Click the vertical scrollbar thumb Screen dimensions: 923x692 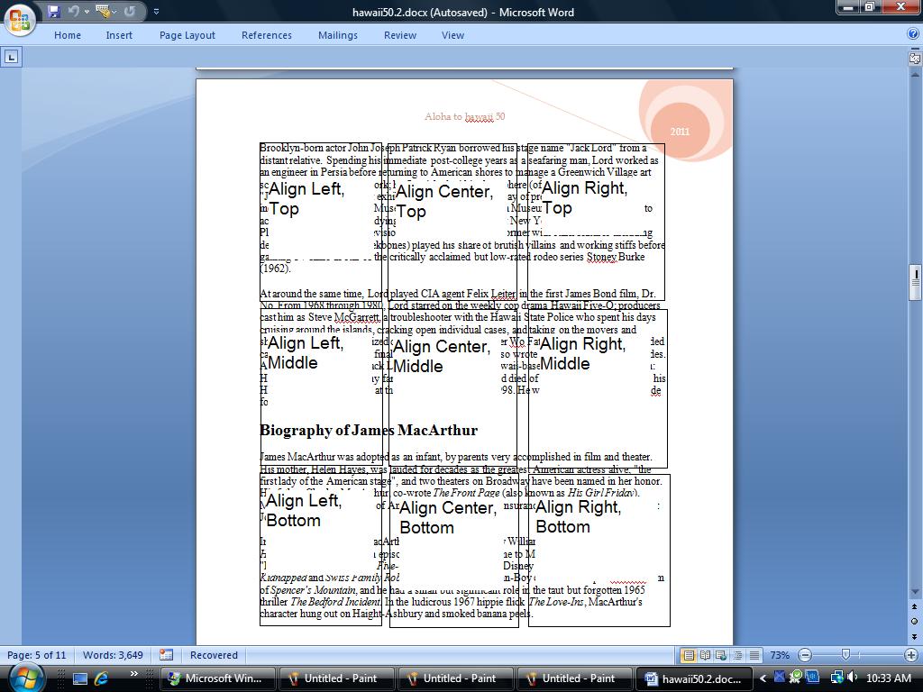pos(915,282)
